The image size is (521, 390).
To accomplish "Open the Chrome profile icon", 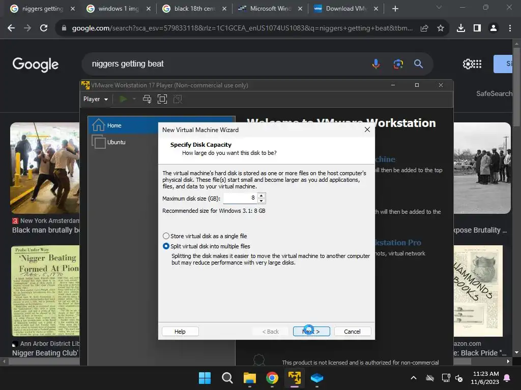I will point(494,28).
